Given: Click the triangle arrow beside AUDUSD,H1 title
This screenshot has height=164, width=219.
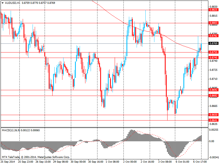Looking at the screenshot, I should pyautogui.click(x=2, y=3).
